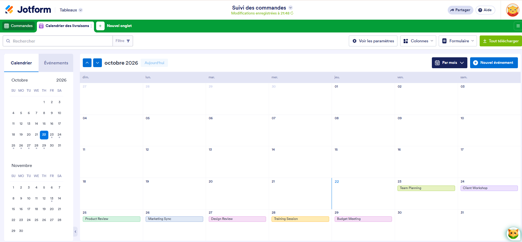Open the hamburger menu at right of tab bar
This screenshot has height=242, width=522.
[518, 26]
